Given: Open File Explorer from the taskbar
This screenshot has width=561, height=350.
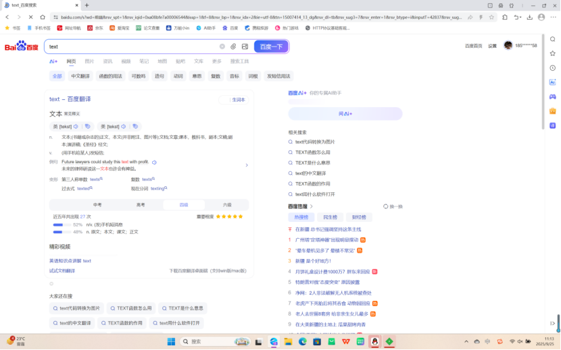Looking at the screenshot, I should point(288,342).
